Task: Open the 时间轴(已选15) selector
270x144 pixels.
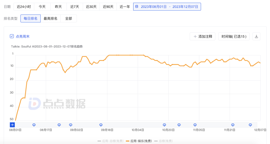Action: (x=234, y=36)
